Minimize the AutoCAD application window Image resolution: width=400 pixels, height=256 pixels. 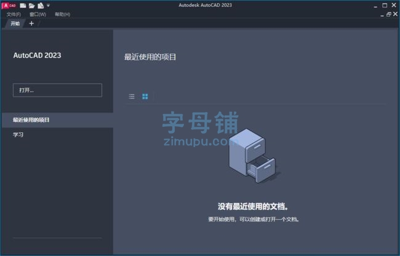[375, 6]
